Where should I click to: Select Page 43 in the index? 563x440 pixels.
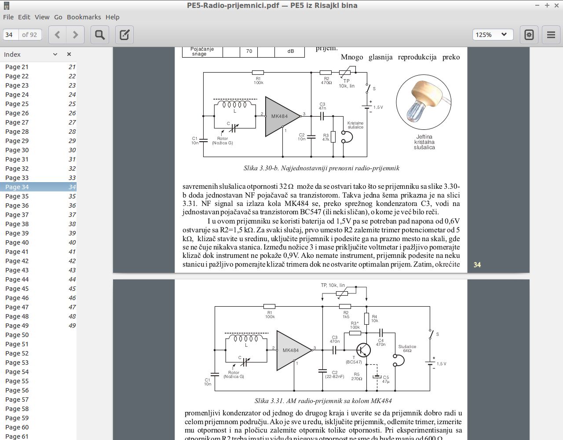38,270
